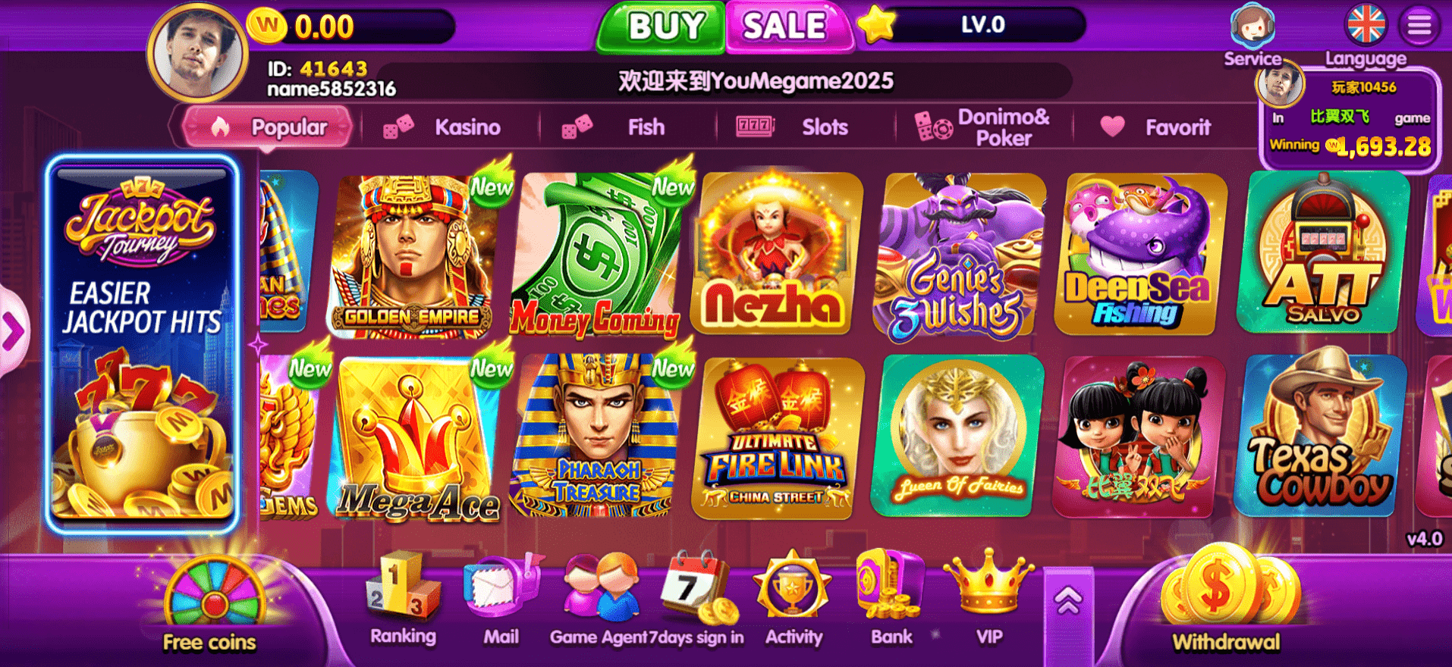This screenshot has width=1452, height=667.
Task: Change Language using the UK flag
Action: pyautogui.click(x=1366, y=24)
